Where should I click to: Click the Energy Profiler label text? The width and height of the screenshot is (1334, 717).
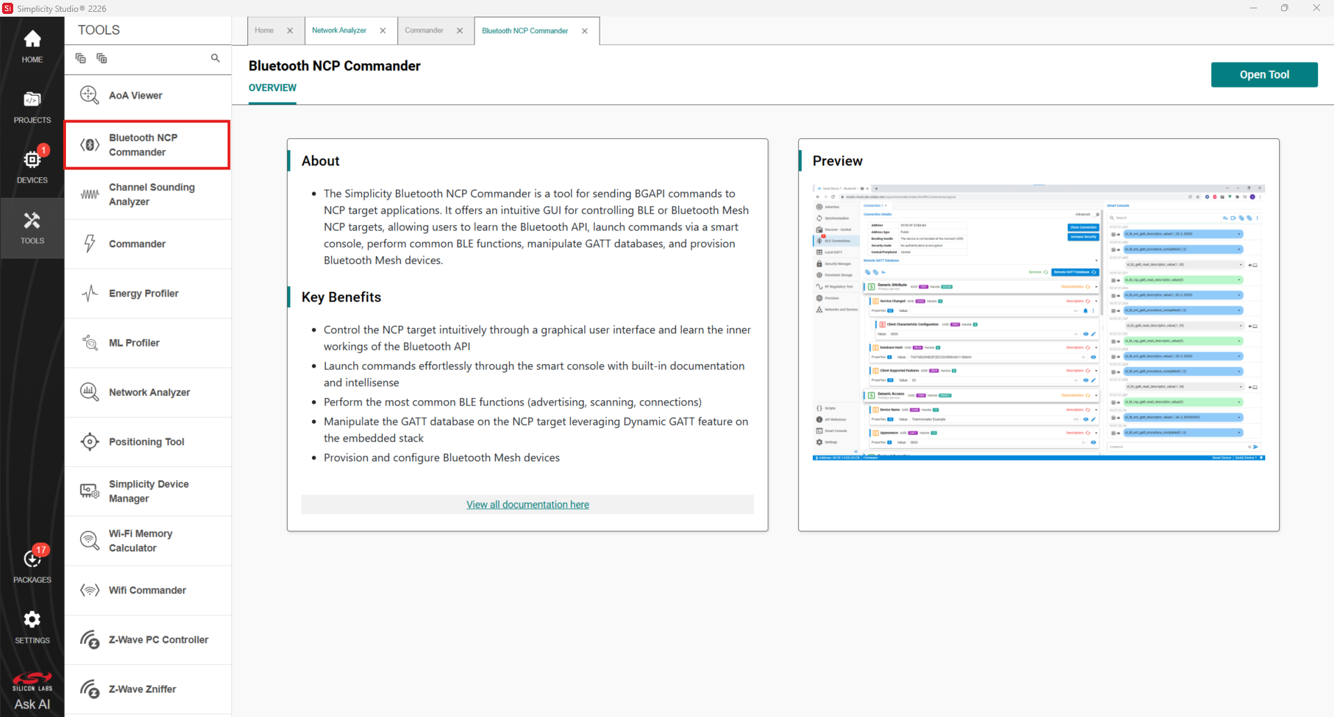pos(144,294)
